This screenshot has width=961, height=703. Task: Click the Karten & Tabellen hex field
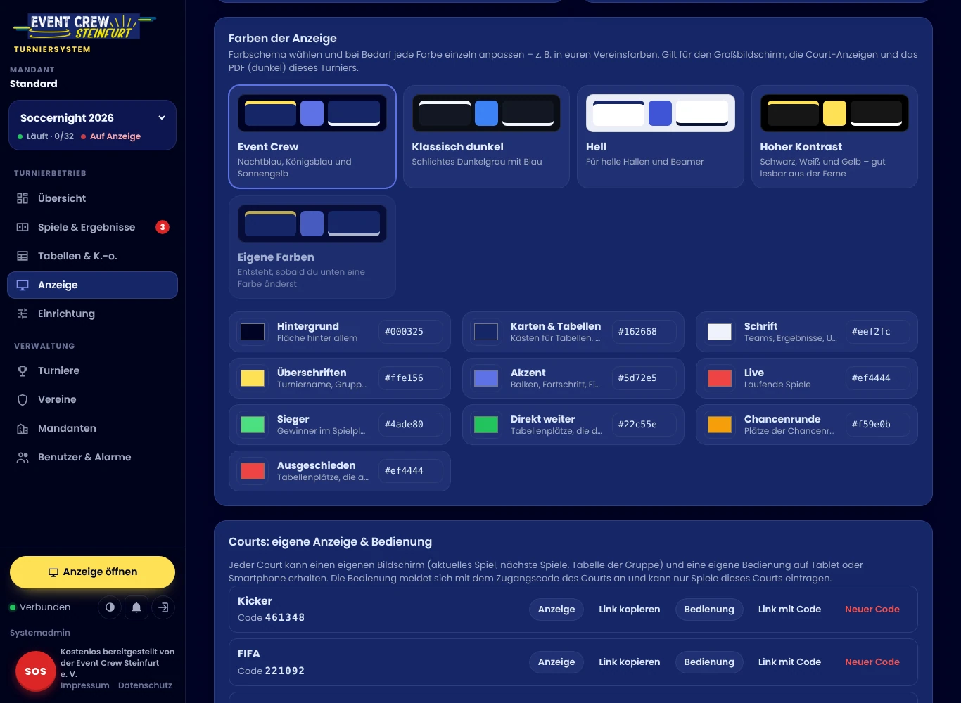[x=644, y=332]
